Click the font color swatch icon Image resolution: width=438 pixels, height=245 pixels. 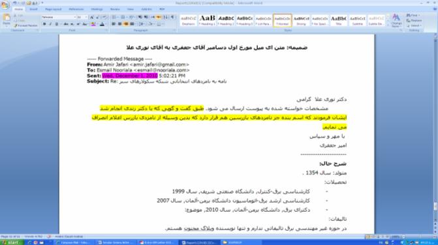pyautogui.click(x=102, y=25)
